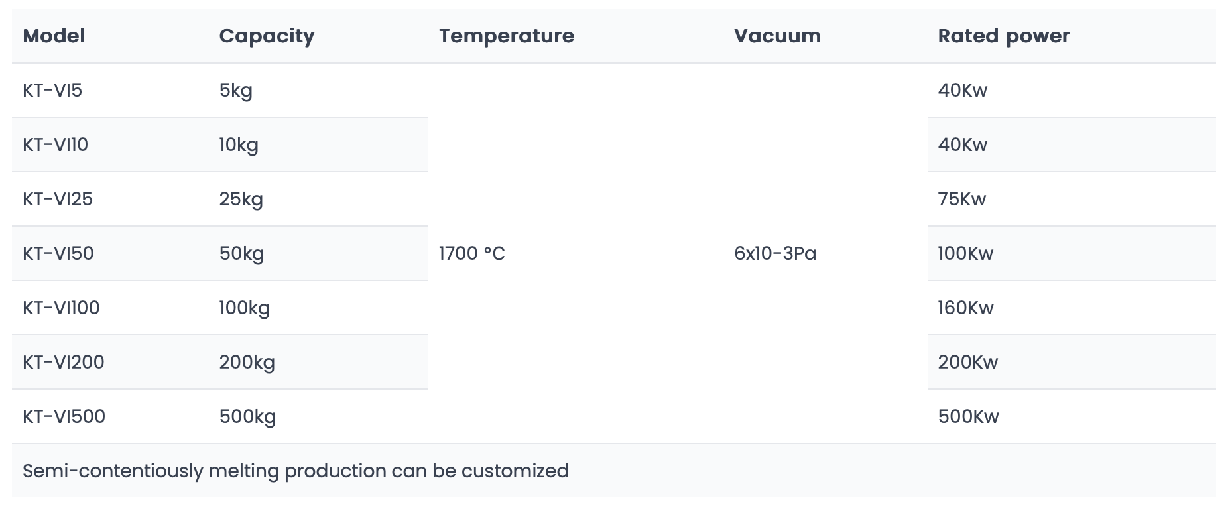Viewport: 1228px width, 513px height.
Task: Click the 500Kw rated power cell
Action: coord(968,416)
